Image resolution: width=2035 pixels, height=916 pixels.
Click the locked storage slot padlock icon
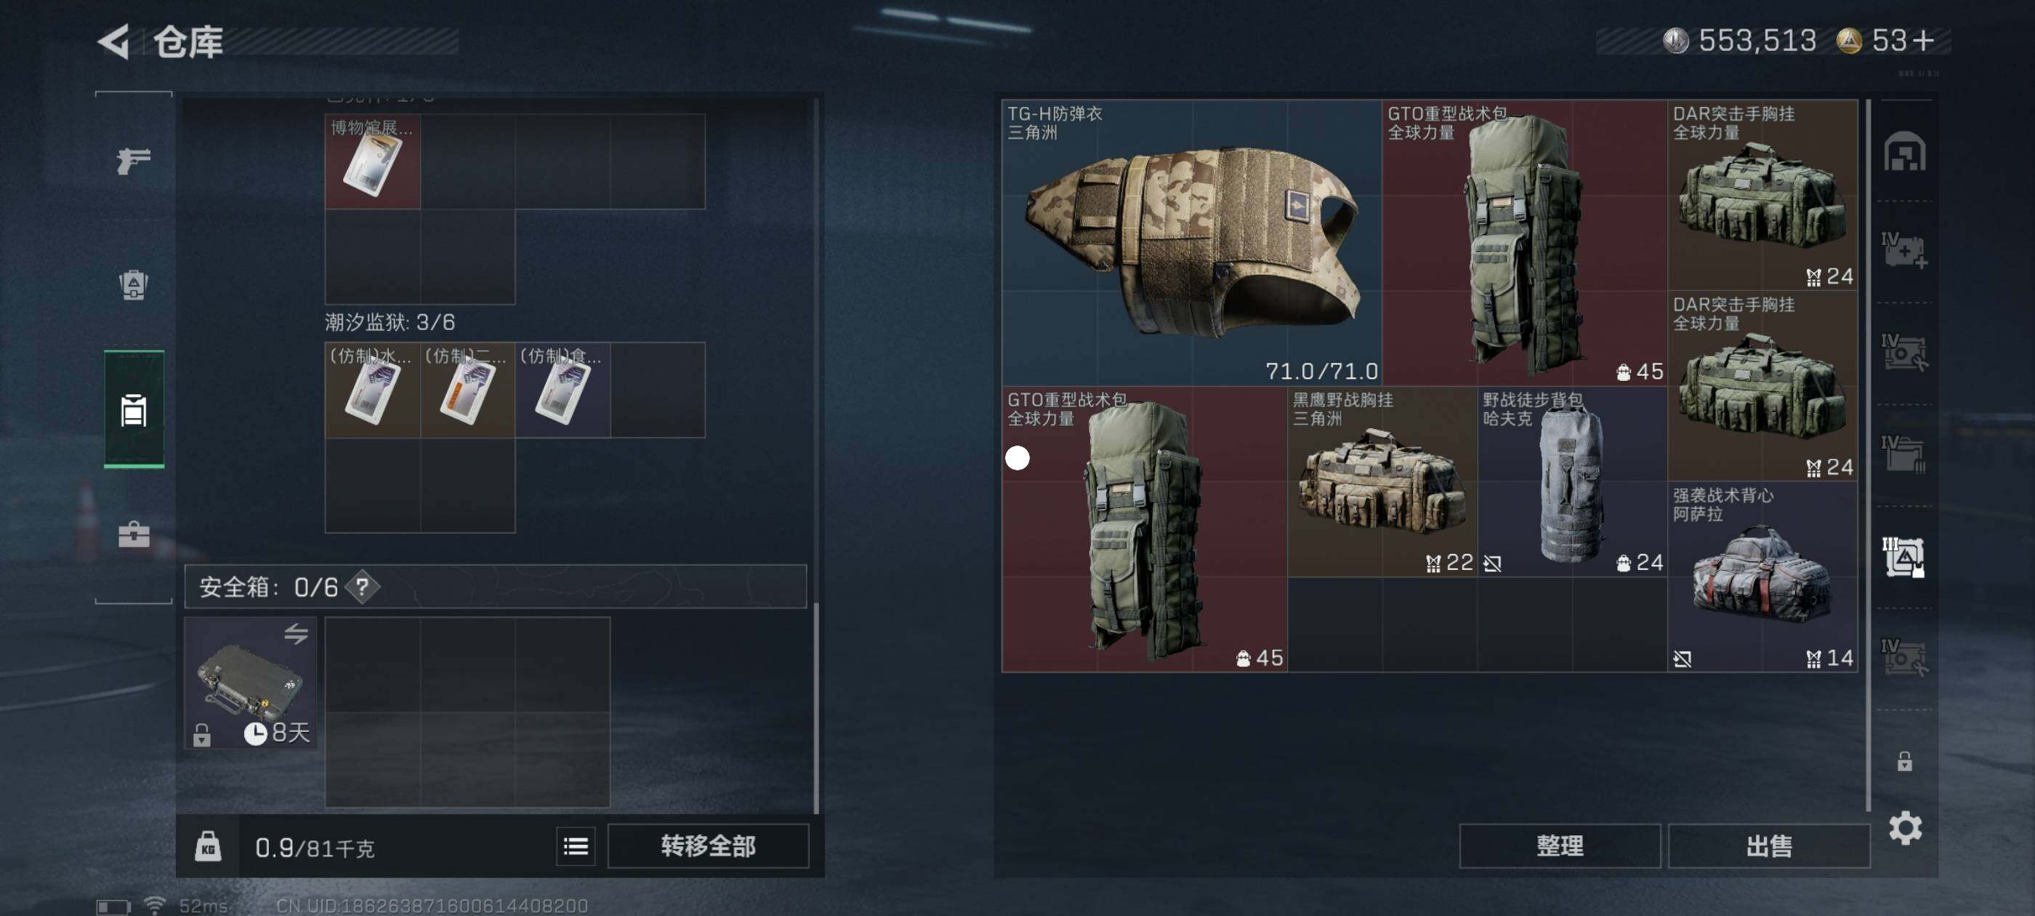1905,761
